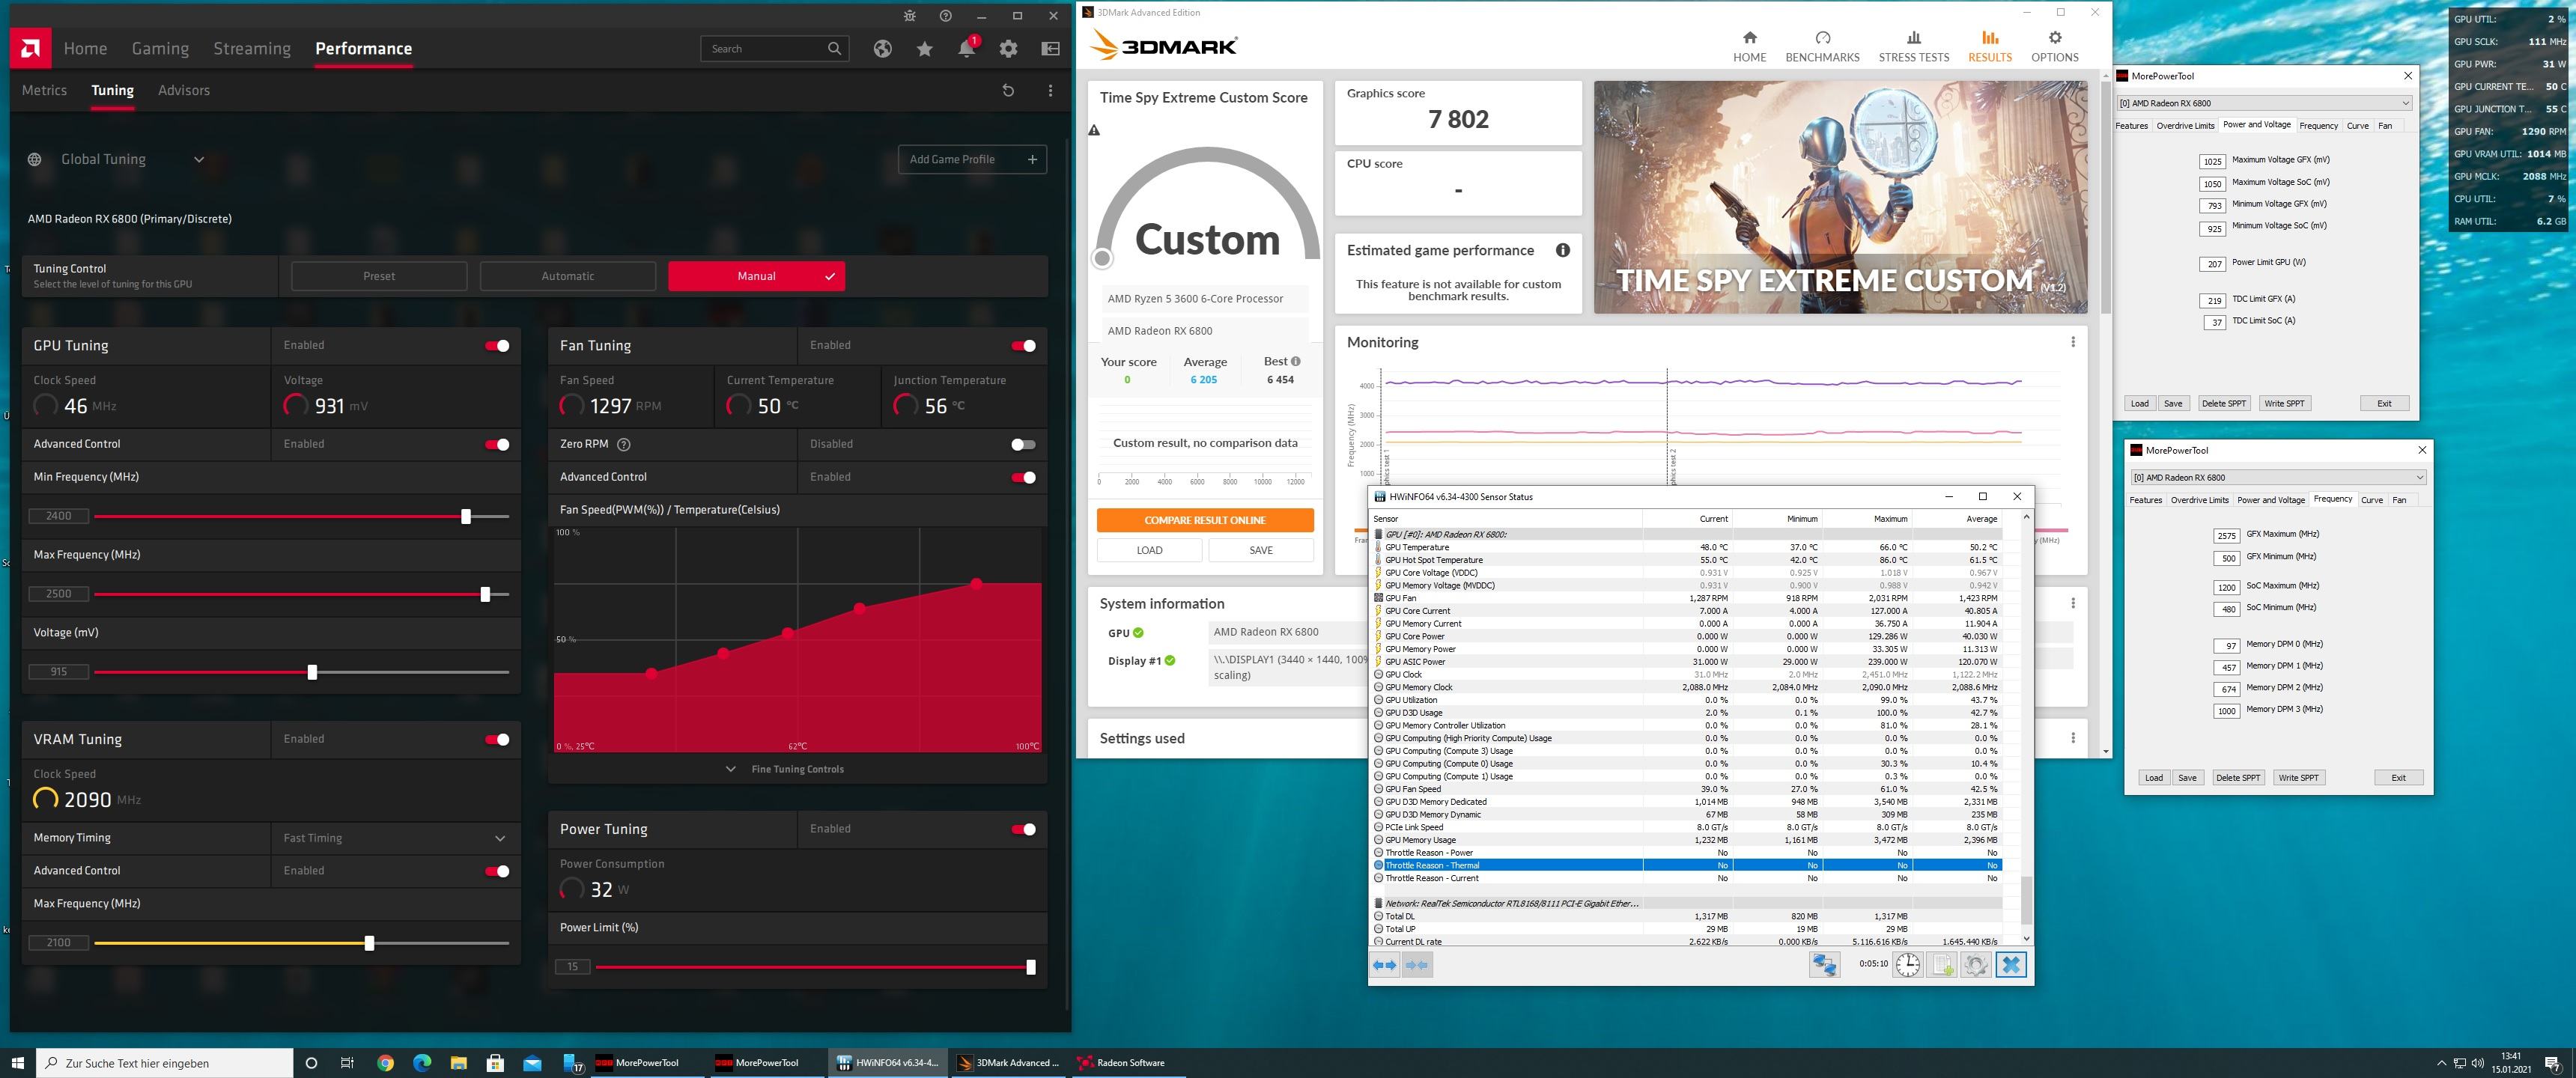Close HWiNFO sensors with blue X icon

coord(2011,965)
